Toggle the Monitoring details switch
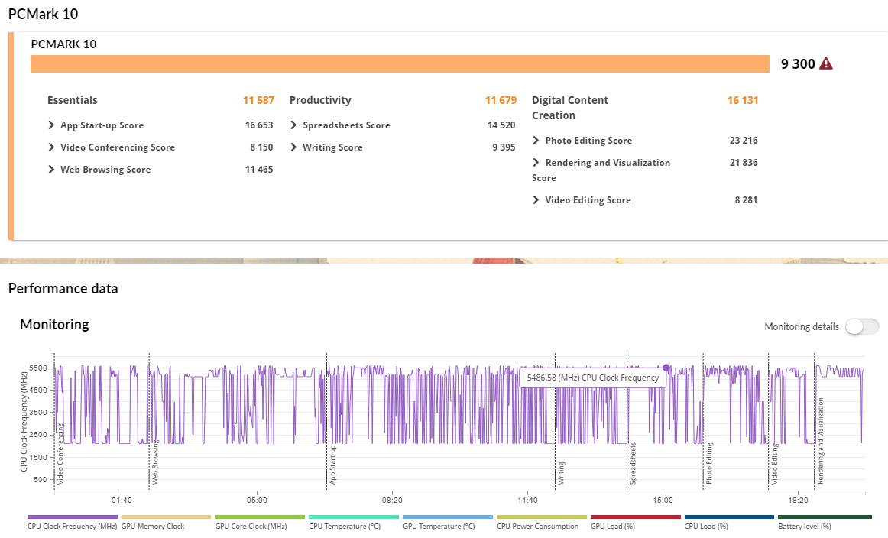Screen dimensions: 888x538 [861, 327]
